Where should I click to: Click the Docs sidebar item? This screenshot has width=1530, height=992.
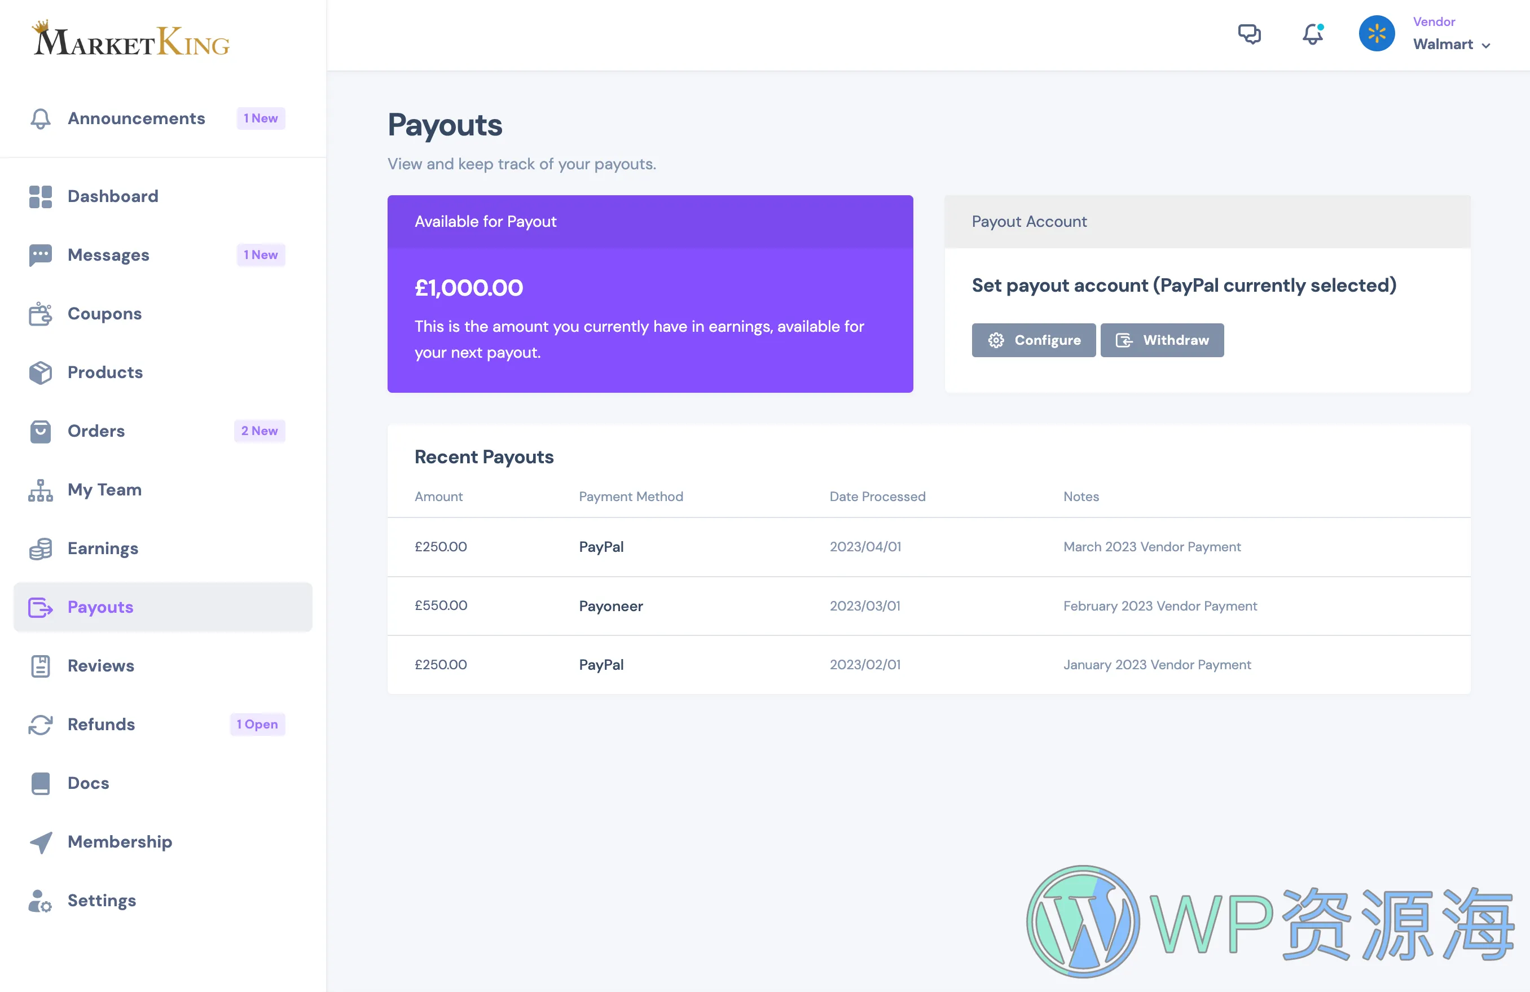pos(87,782)
